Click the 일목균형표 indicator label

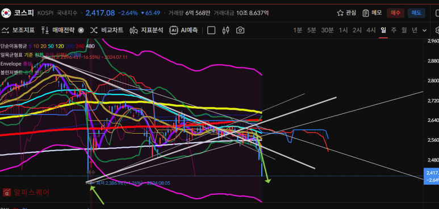(11, 55)
